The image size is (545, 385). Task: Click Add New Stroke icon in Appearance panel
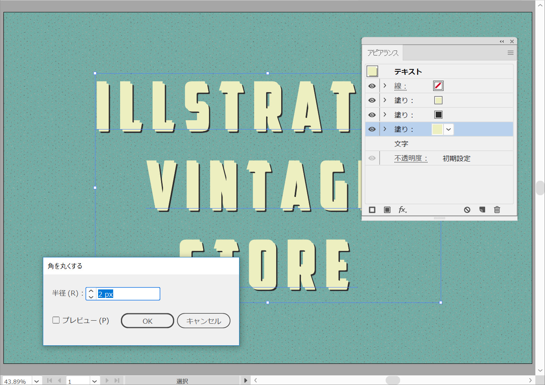tap(372, 210)
